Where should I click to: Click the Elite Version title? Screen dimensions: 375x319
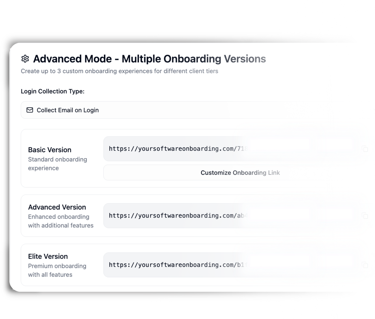click(48, 256)
